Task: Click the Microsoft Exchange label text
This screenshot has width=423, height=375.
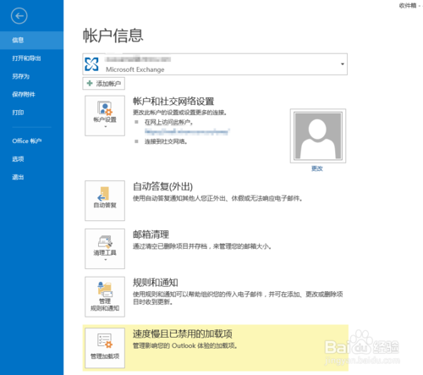Action: [135, 69]
